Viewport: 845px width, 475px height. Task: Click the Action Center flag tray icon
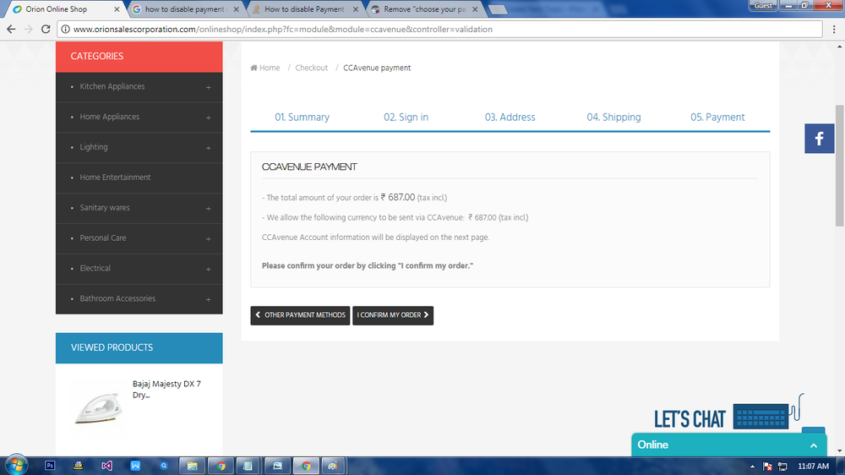click(x=767, y=467)
